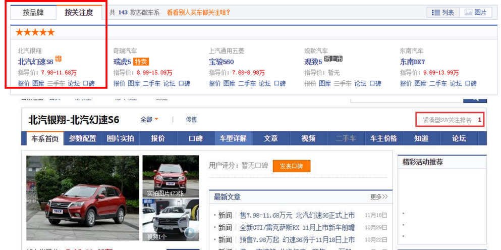Open 口碑 under 观致5
501x250 pixels.
[375, 83]
